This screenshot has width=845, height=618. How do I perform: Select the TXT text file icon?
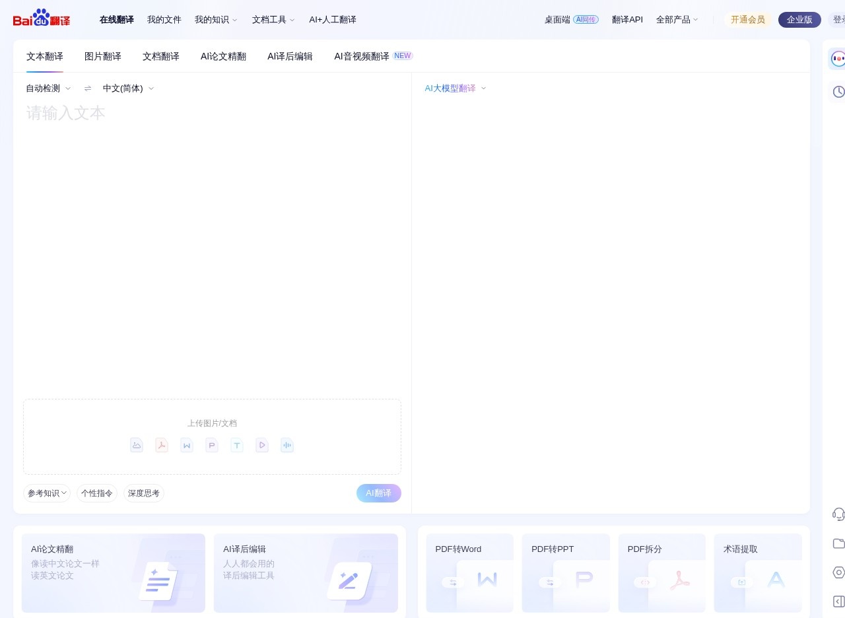click(237, 445)
